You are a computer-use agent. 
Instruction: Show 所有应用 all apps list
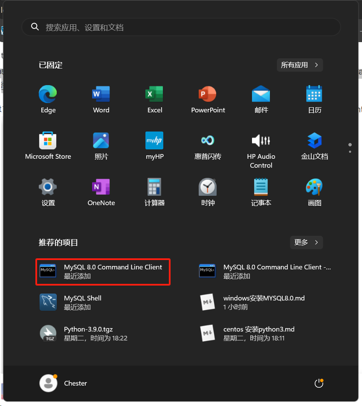tap(300, 65)
